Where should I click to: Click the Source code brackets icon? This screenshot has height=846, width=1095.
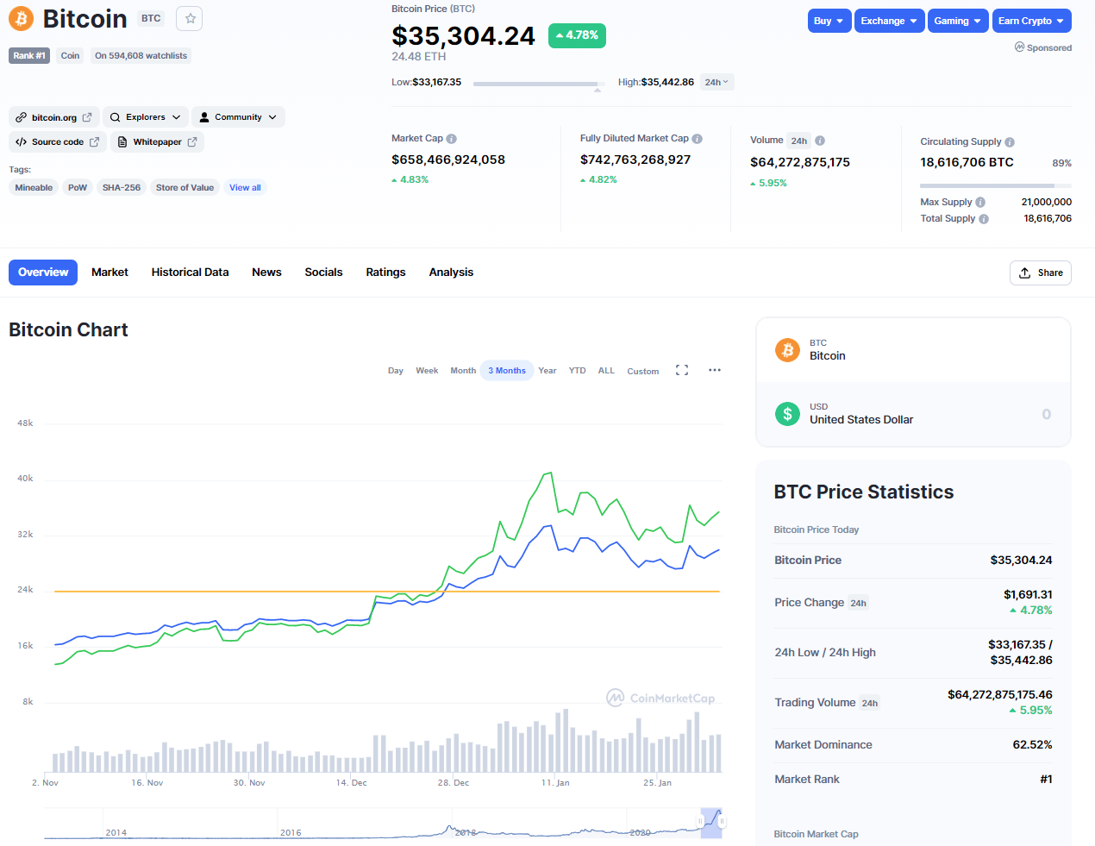click(x=21, y=141)
